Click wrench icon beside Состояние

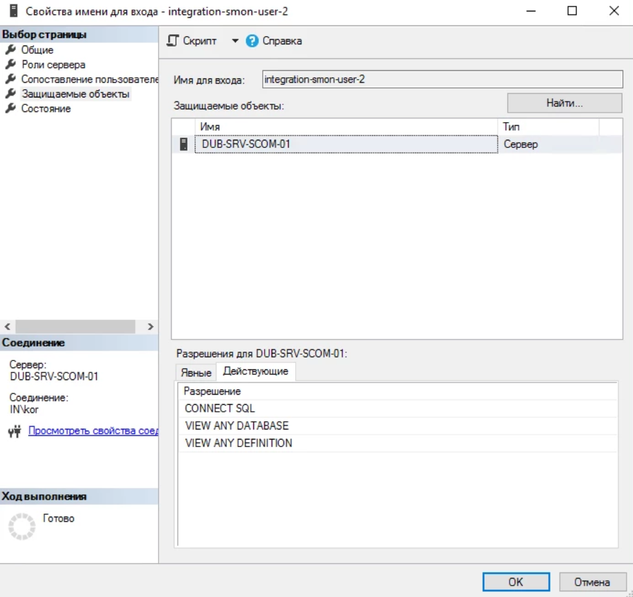click(9, 109)
